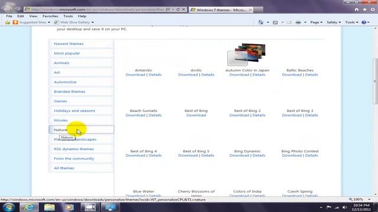The height and width of the screenshot is (212, 378).
Task: Click the dual-monitor taskbar app icon
Action: [110, 207]
